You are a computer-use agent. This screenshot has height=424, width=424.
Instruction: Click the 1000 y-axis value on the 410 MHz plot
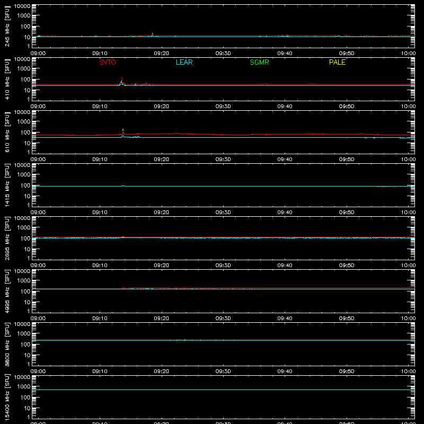pos(24,68)
